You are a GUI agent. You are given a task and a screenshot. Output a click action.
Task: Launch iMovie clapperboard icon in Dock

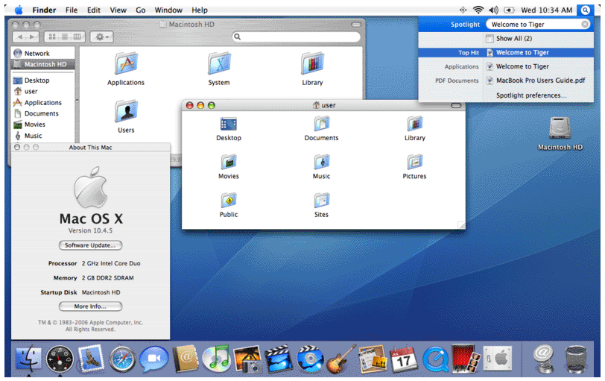tap(279, 359)
